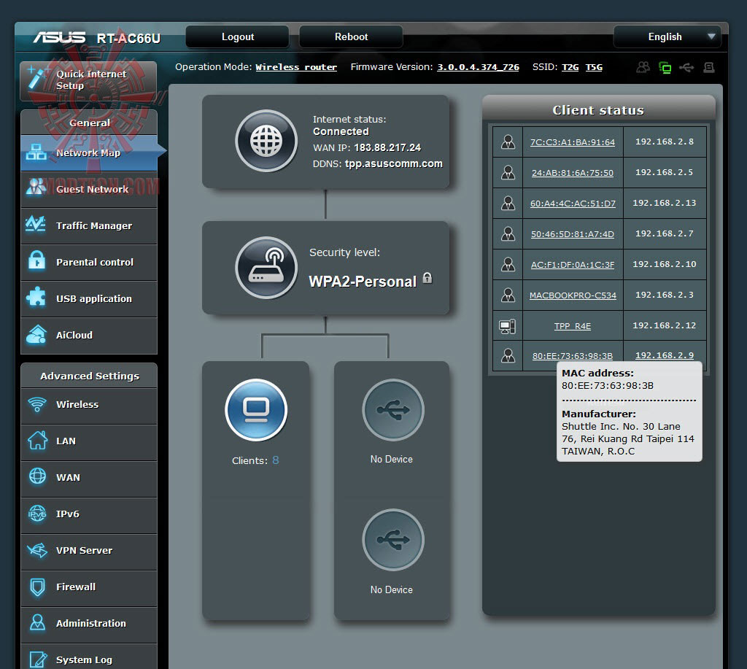Click the blue Clients computer icon
This screenshot has height=669, width=747.
point(256,410)
